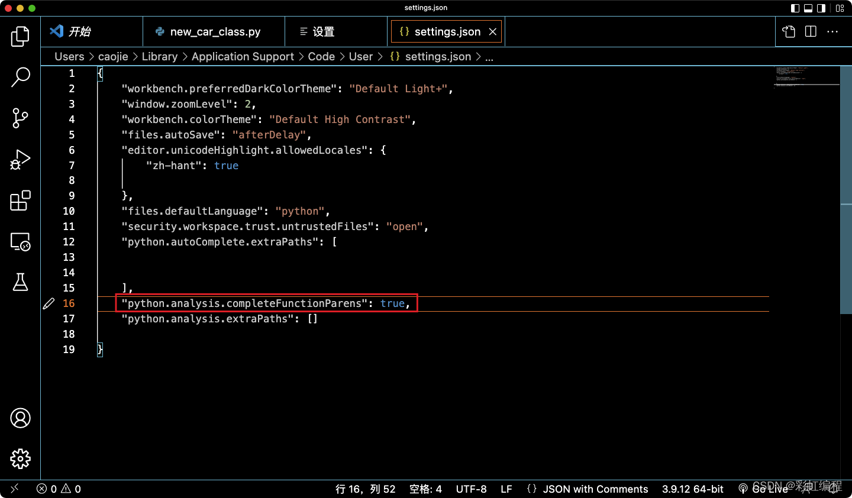
Task: Click "window.zoomLevel" key text
Action: pyautogui.click(x=177, y=104)
